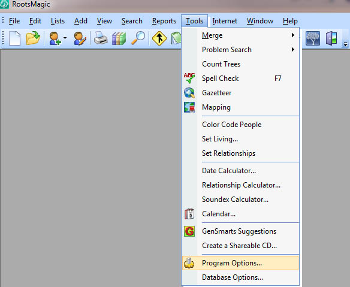350x287 pixels.
Task: Click the Mapping map icon
Action: coord(189,107)
